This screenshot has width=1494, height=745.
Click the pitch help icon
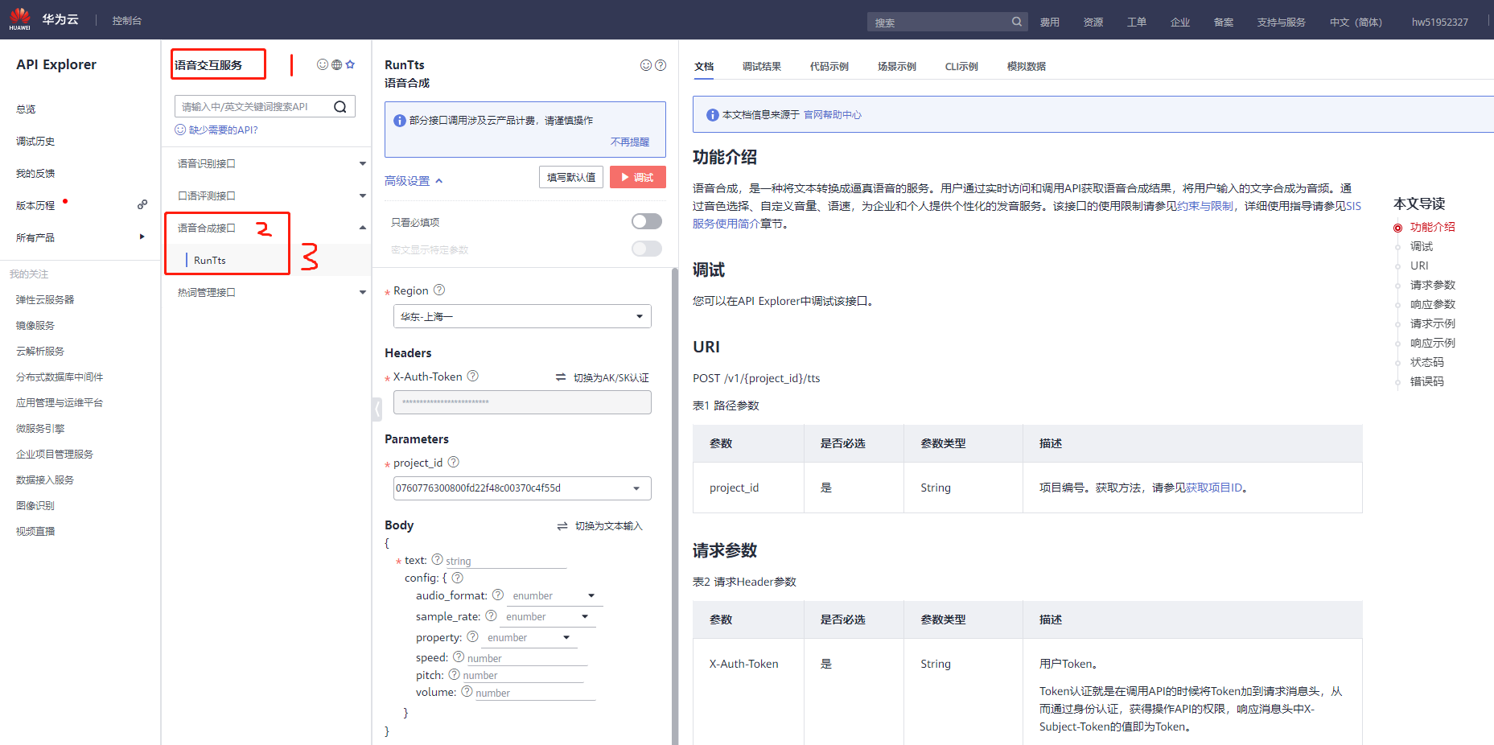pos(455,674)
